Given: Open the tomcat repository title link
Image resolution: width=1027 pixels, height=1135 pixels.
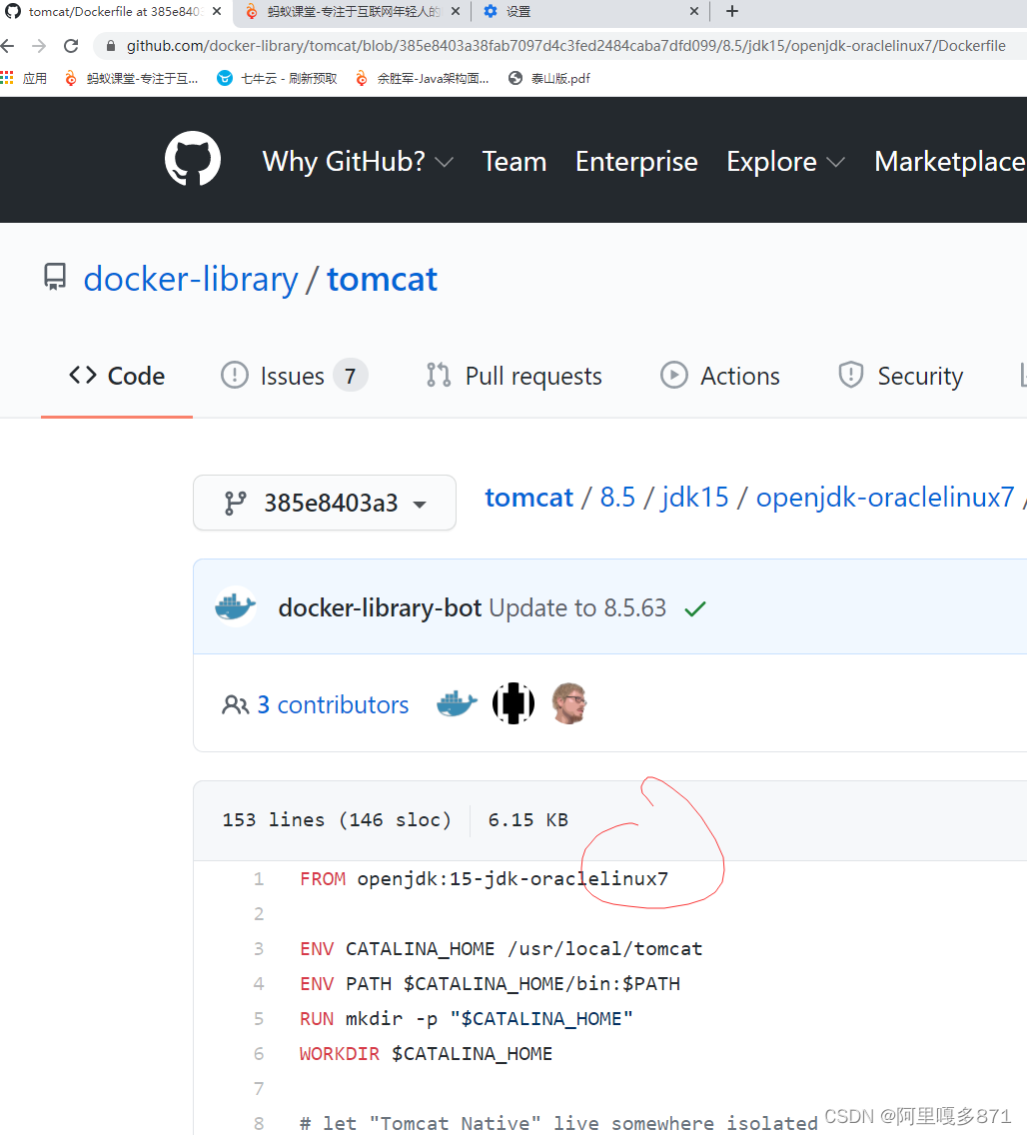Looking at the screenshot, I should (383, 280).
